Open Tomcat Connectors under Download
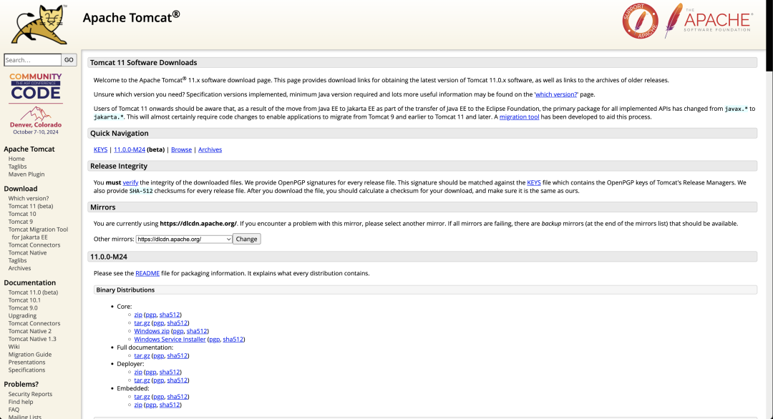 34,245
